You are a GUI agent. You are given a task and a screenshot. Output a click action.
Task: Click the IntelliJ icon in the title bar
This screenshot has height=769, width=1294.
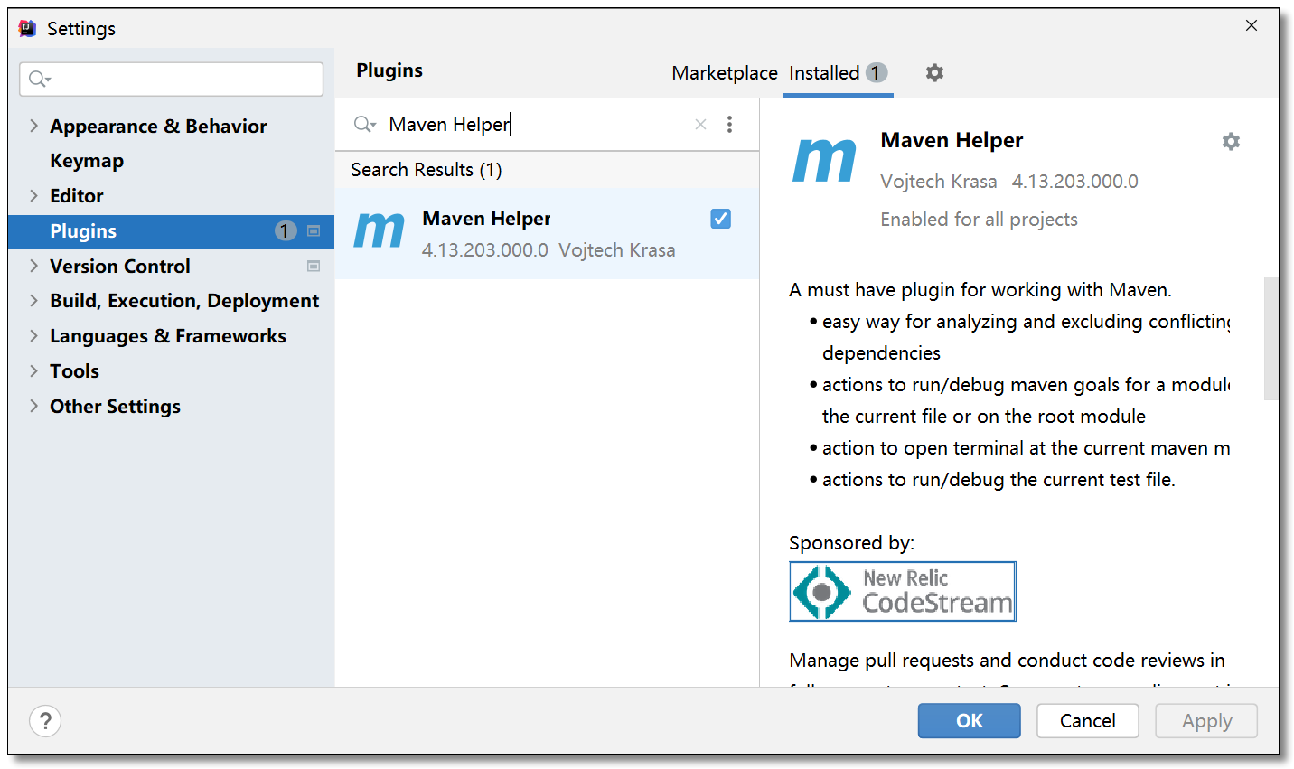point(28,28)
